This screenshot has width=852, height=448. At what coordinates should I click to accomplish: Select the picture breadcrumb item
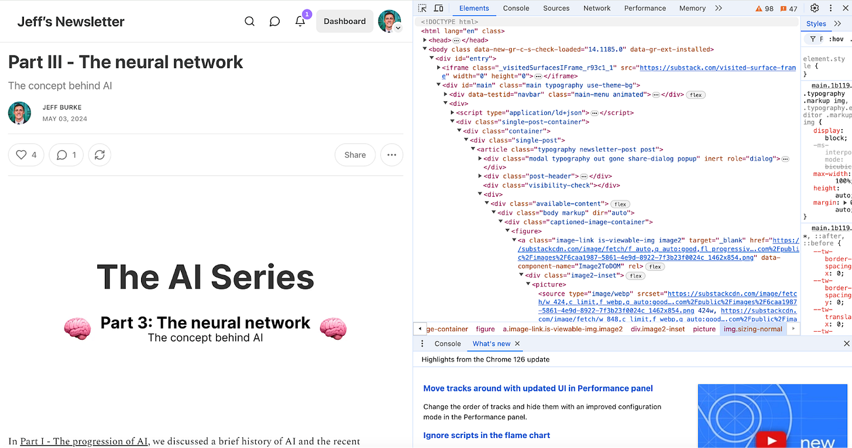(x=705, y=329)
